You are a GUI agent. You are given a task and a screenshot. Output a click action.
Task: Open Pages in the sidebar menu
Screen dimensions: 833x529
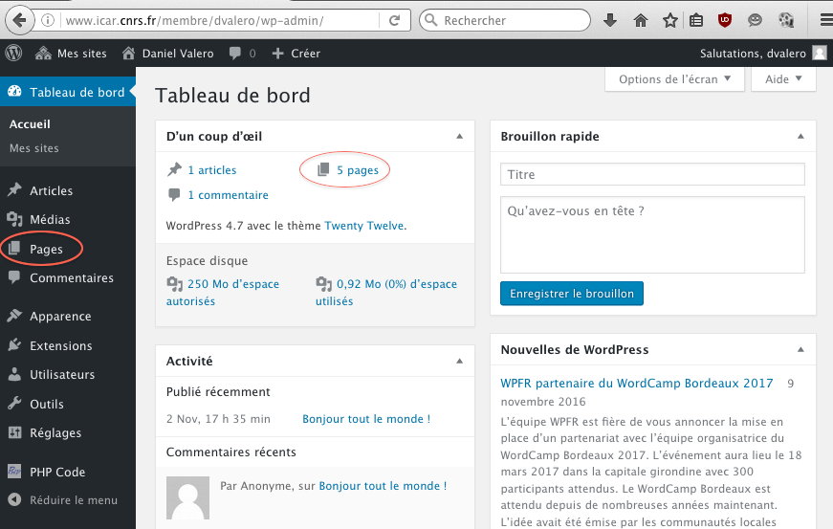pyautogui.click(x=46, y=249)
